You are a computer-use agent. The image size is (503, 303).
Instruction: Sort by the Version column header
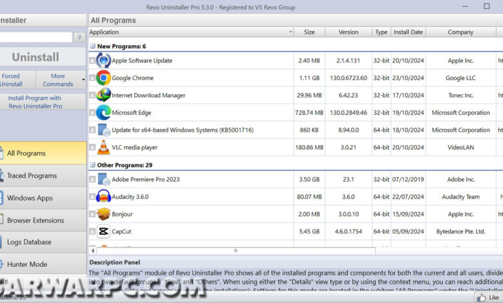point(348,32)
